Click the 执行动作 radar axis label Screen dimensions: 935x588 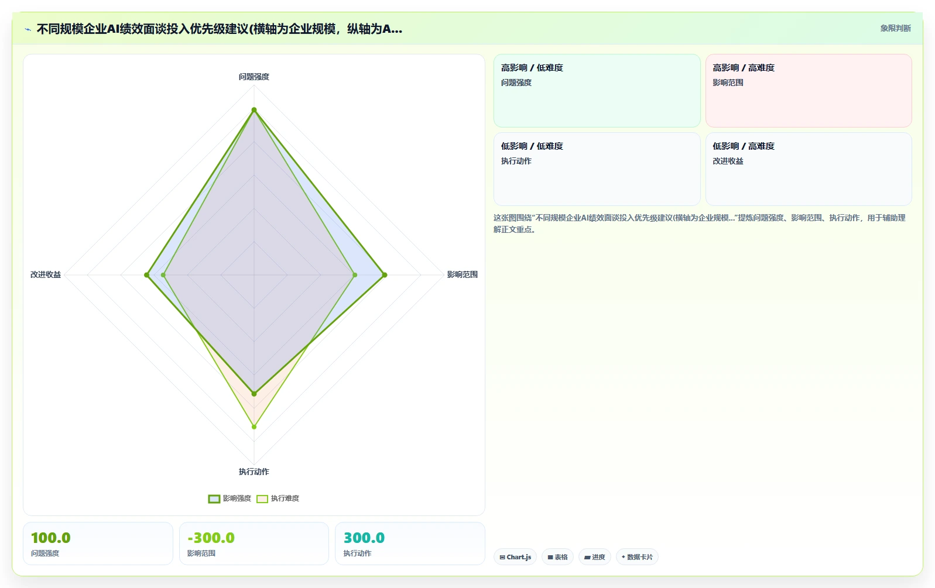click(254, 472)
